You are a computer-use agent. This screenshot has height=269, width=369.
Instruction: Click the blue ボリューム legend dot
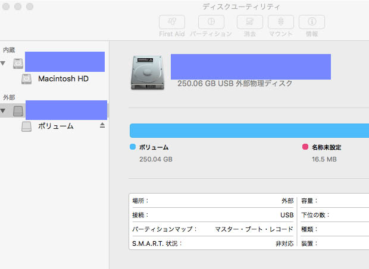[133, 147]
